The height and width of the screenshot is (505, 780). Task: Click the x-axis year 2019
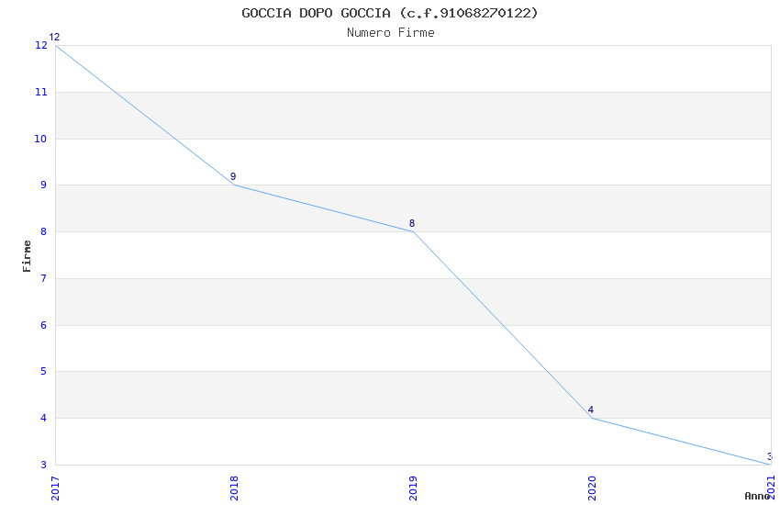pyautogui.click(x=413, y=488)
